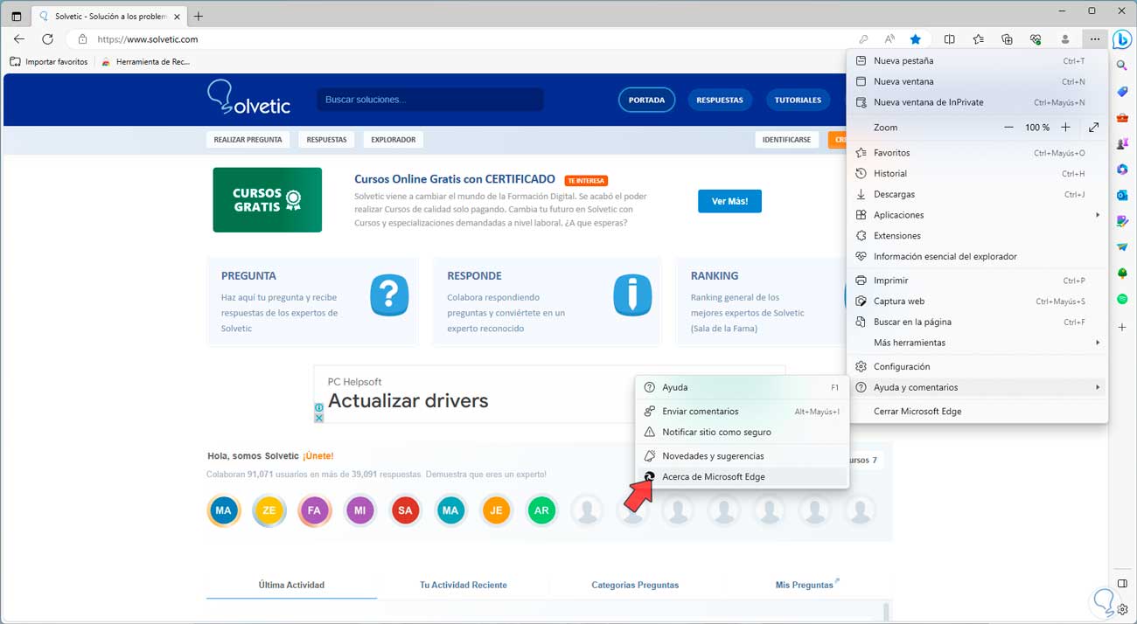The height and width of the screenshot is (624, 1137).
Task: Open Favoritos from the menu
Action: pyautogui.click(x=976, y=153)
